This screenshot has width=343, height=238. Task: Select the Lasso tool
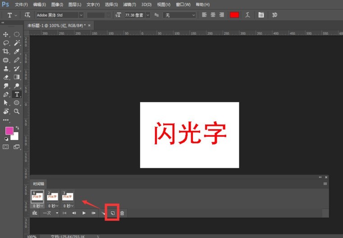coord(6,43)
